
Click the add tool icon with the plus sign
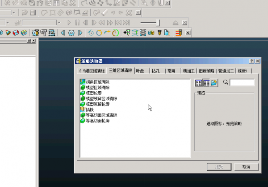point(127,33)
